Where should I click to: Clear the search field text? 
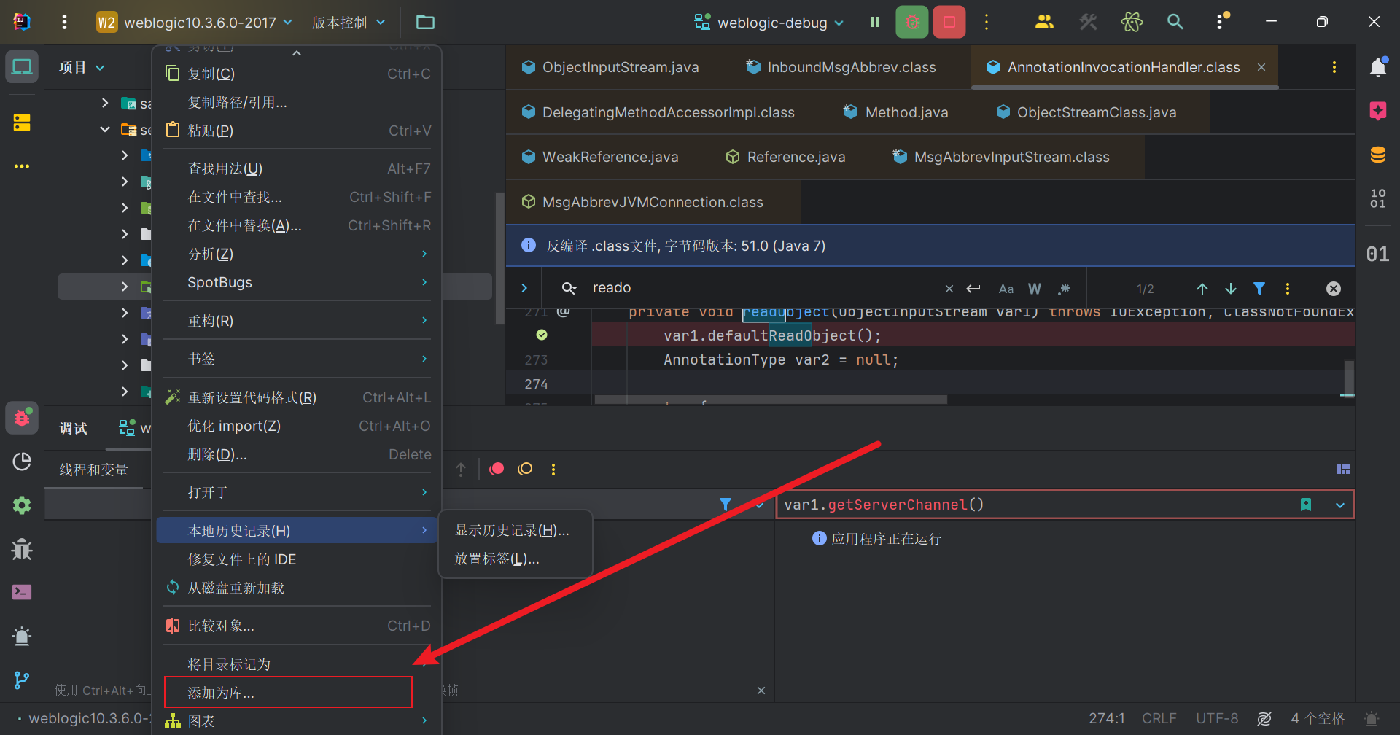(x=949, y=289)
